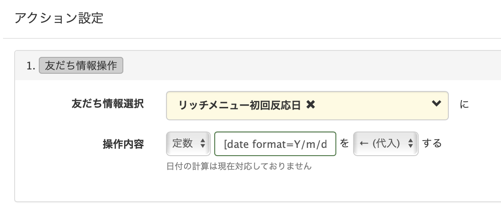Click the 操作内容 field label
The image size is (501, 213).
(123, 144)
